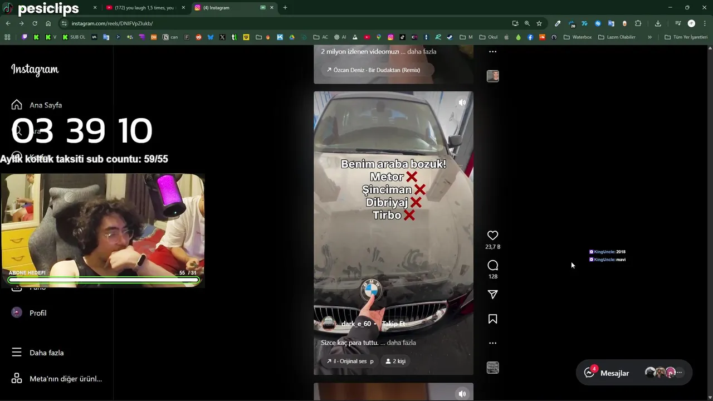Open the Google Translate extension icon
Screen dimensions: 713x401
pos(611,23)
